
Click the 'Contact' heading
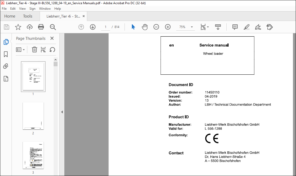176,153
